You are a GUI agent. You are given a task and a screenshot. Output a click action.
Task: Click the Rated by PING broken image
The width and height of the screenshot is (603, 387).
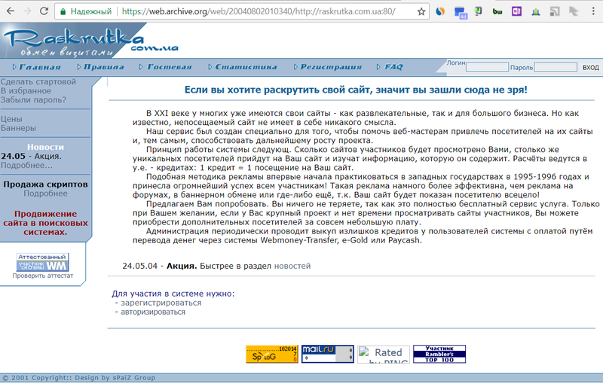coord(384,354)
